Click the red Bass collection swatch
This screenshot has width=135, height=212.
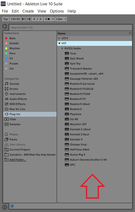6,38
